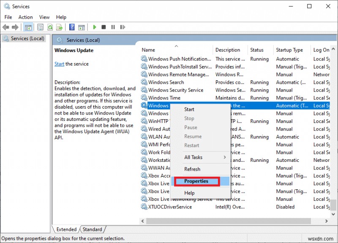Select the Windows Search service name
The image size is (338, 243).
point(166,82)
